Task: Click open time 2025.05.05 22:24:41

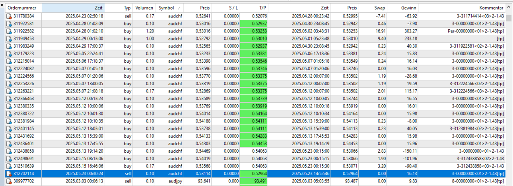Action: (85, 54)
